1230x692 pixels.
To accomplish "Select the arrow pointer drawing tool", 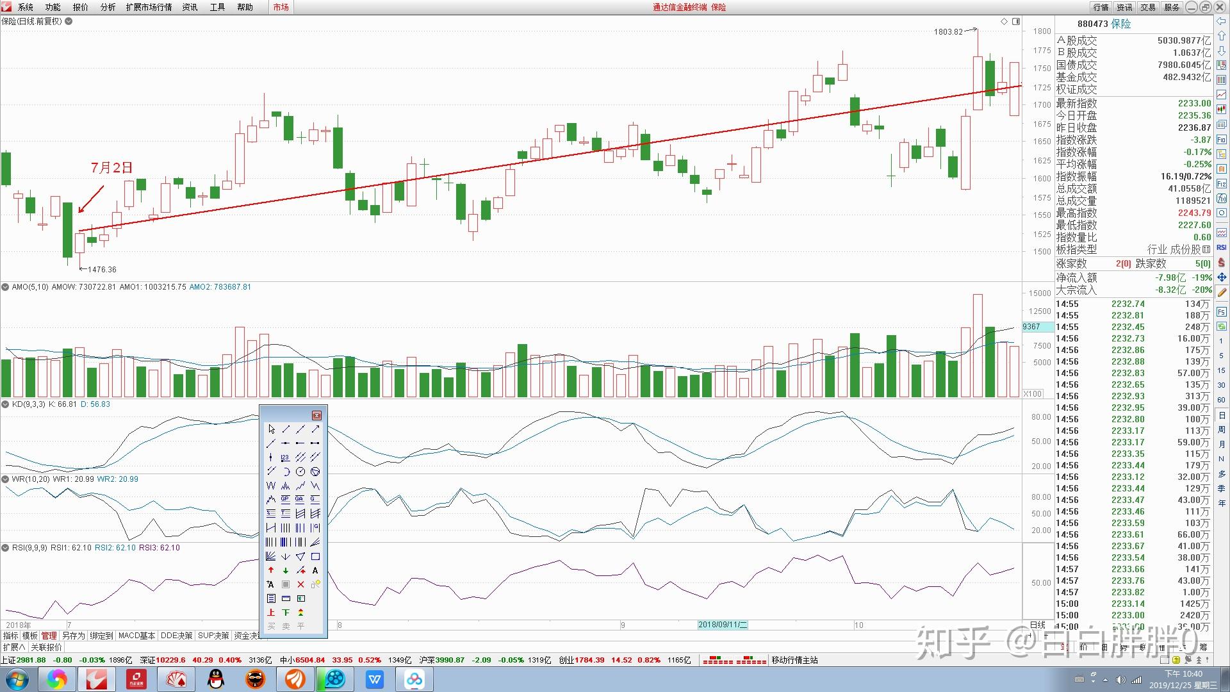I will click(271, 429).
